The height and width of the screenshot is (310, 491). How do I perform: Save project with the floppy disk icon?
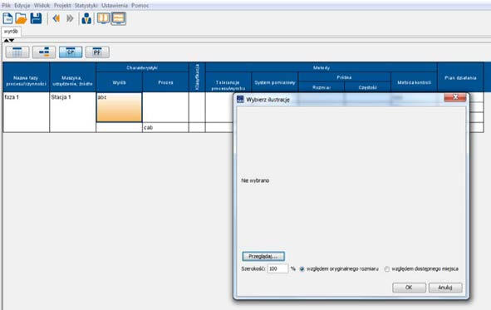click(x=36, y=18)
